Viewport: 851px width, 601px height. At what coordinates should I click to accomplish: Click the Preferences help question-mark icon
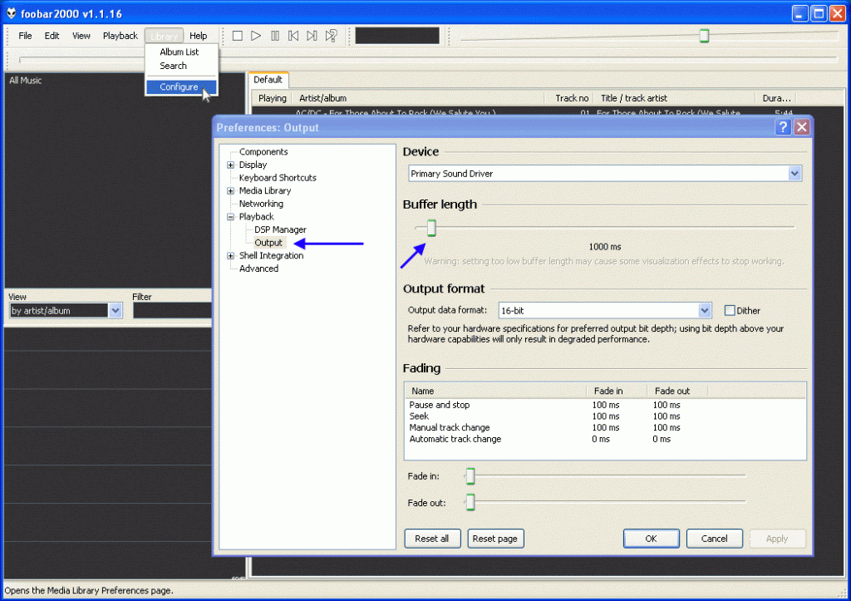click(x=783, y=127)
